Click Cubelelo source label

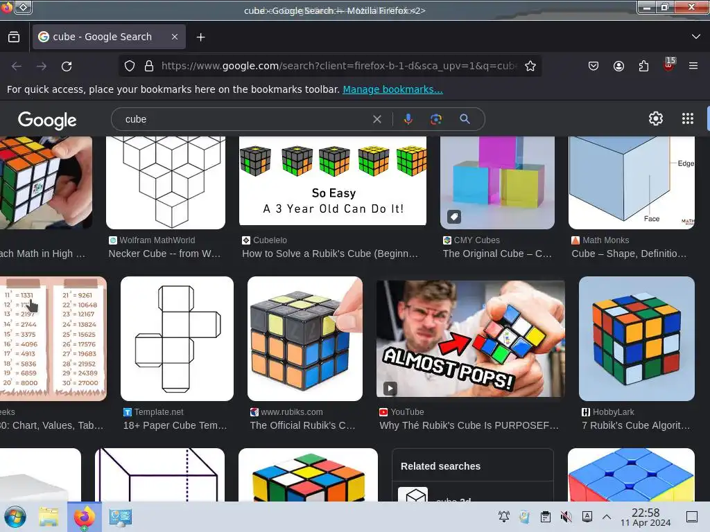pos(270,240)
